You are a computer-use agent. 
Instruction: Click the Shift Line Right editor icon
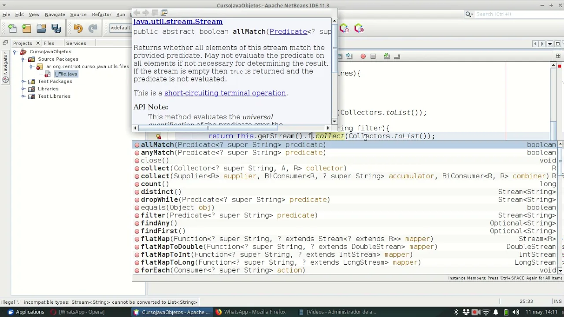point(349,56)
